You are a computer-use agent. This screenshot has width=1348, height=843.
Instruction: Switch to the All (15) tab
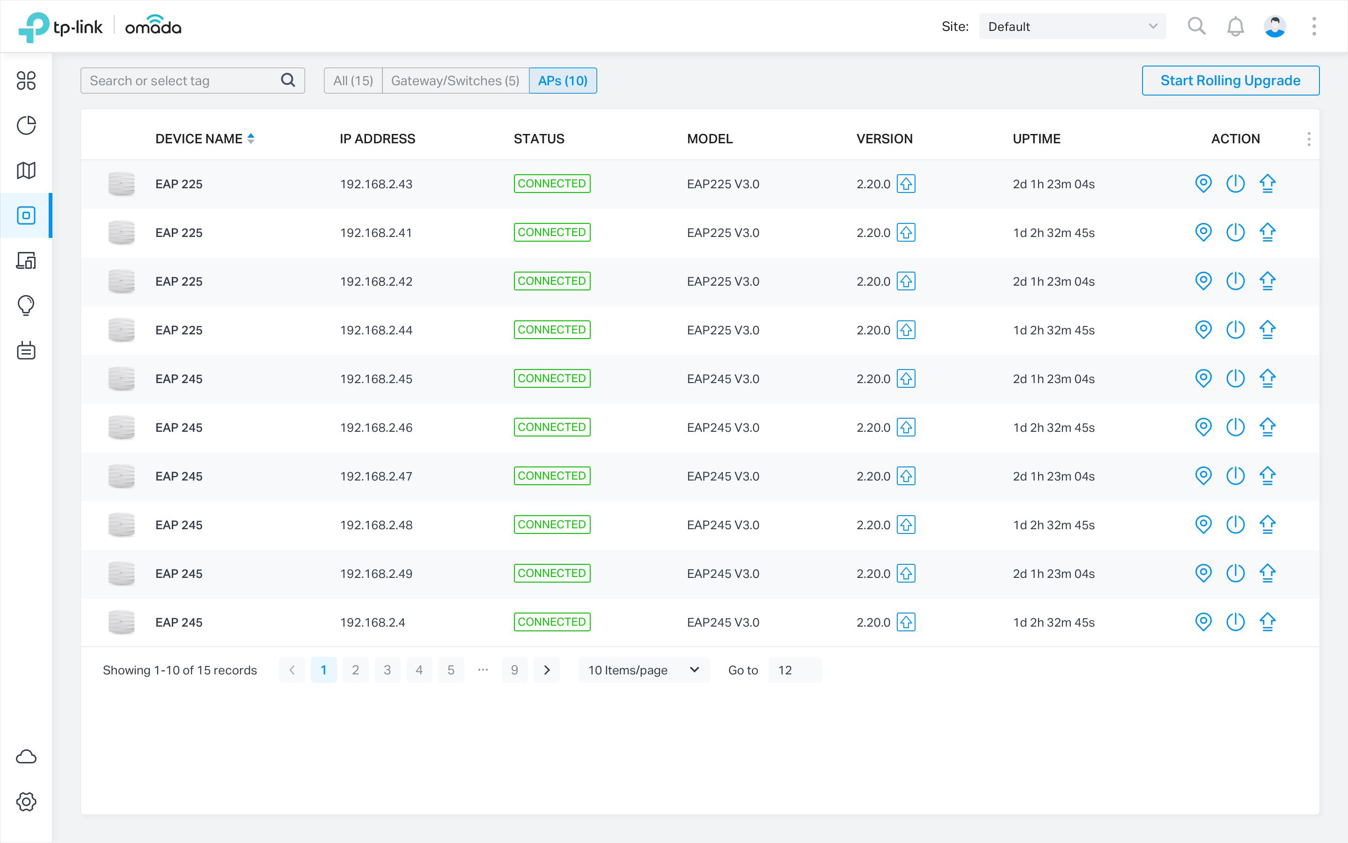[x=353, y=80]
